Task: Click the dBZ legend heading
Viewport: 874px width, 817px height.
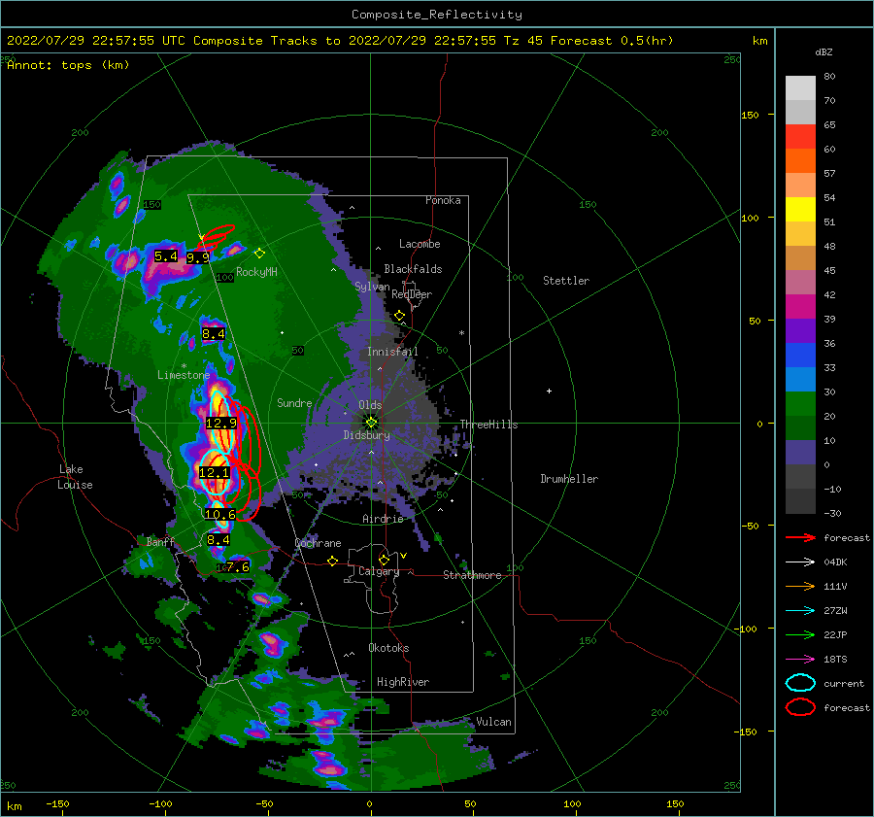Action: click(x=824, y=51)
